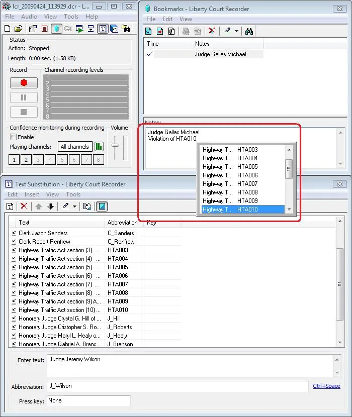Click the Ctrl+Space link

(326, 386)
